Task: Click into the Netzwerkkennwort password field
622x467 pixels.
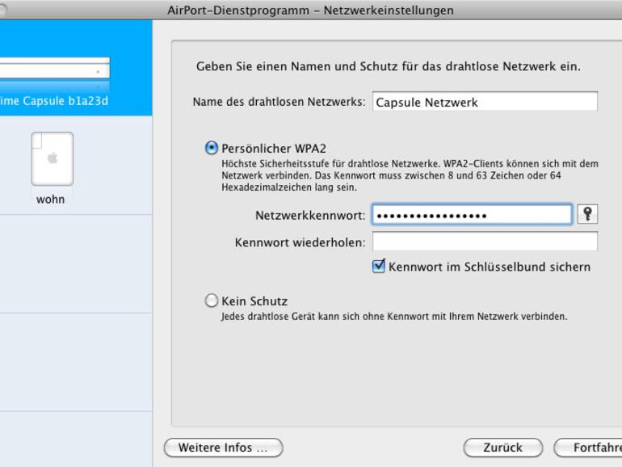Action: pos(472,215)
